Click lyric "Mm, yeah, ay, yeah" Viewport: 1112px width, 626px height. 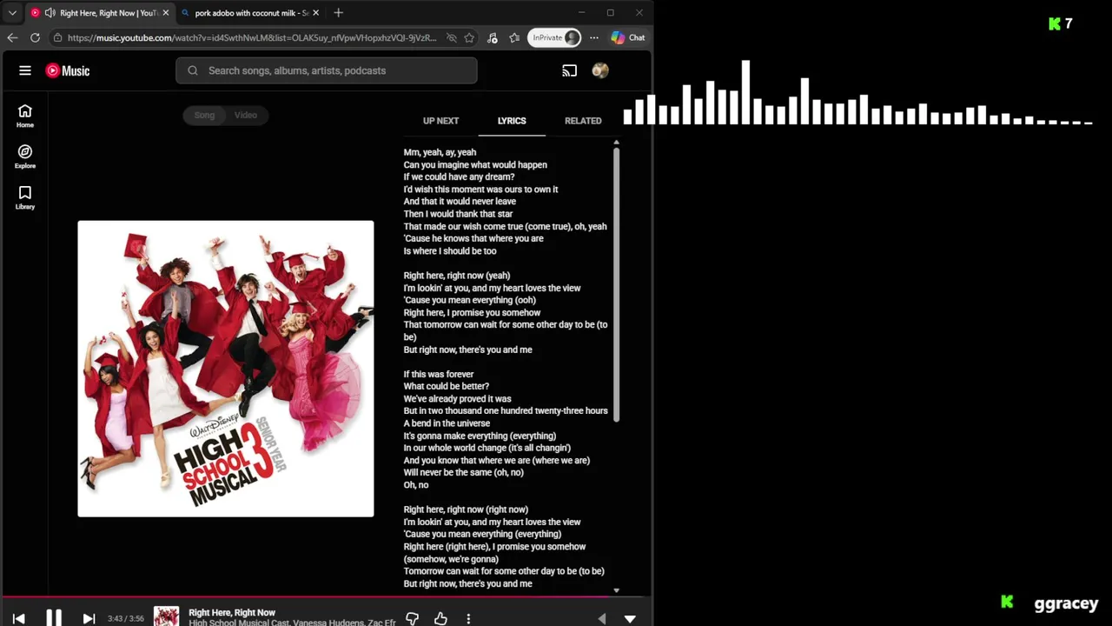[440, 152]
